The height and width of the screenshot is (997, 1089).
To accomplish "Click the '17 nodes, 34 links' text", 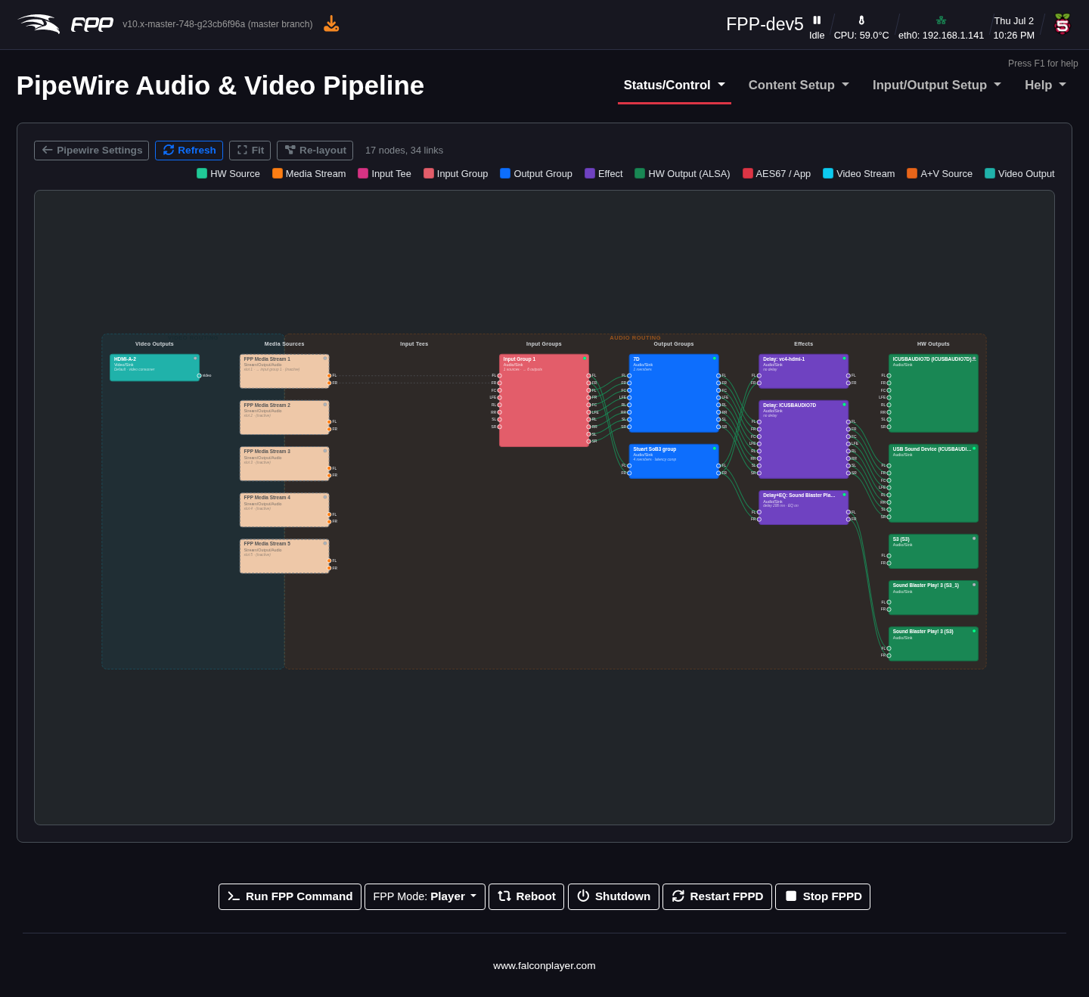I will coord(404,151).
